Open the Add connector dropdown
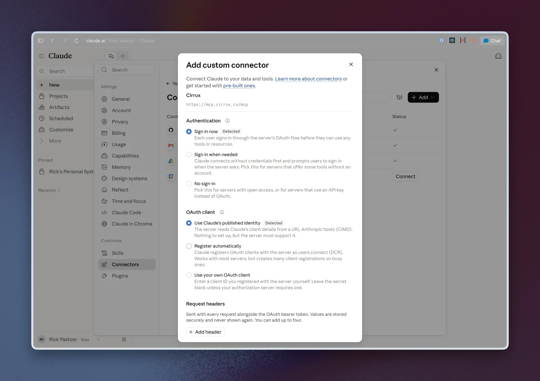 (423, 98)
